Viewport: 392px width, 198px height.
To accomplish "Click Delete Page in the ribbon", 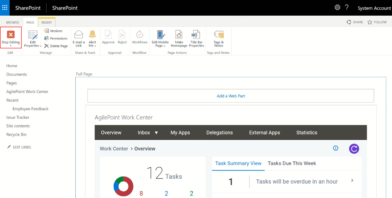I will click(x=56, y=46).
